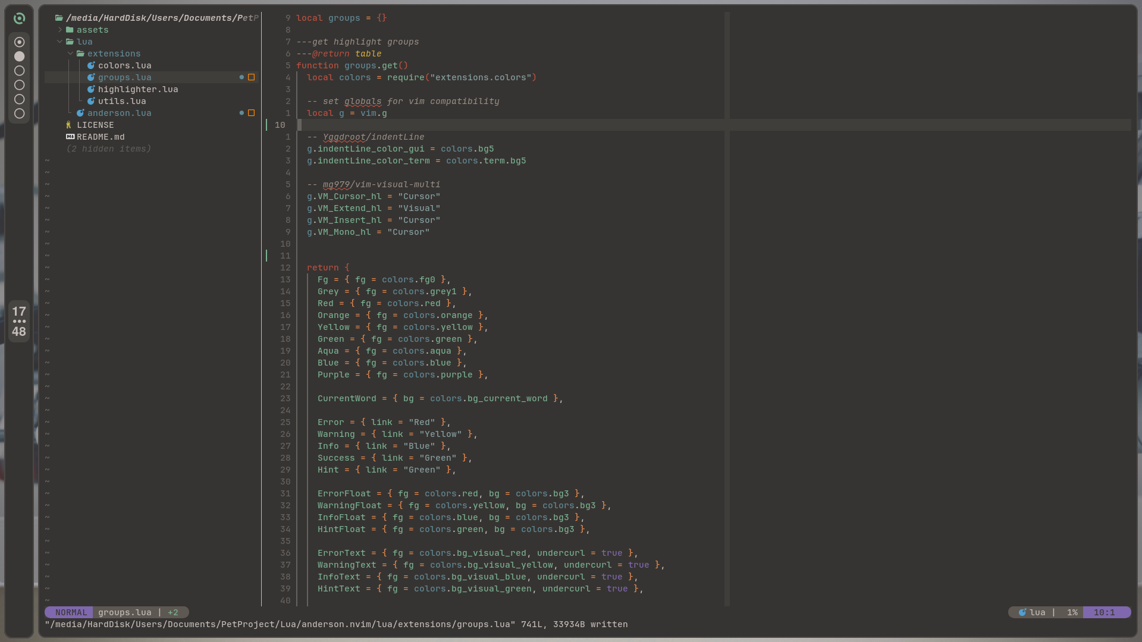1142x642 pixels.
Task: Switch to the last workspace circle
Action: click(x=19, y=114)
